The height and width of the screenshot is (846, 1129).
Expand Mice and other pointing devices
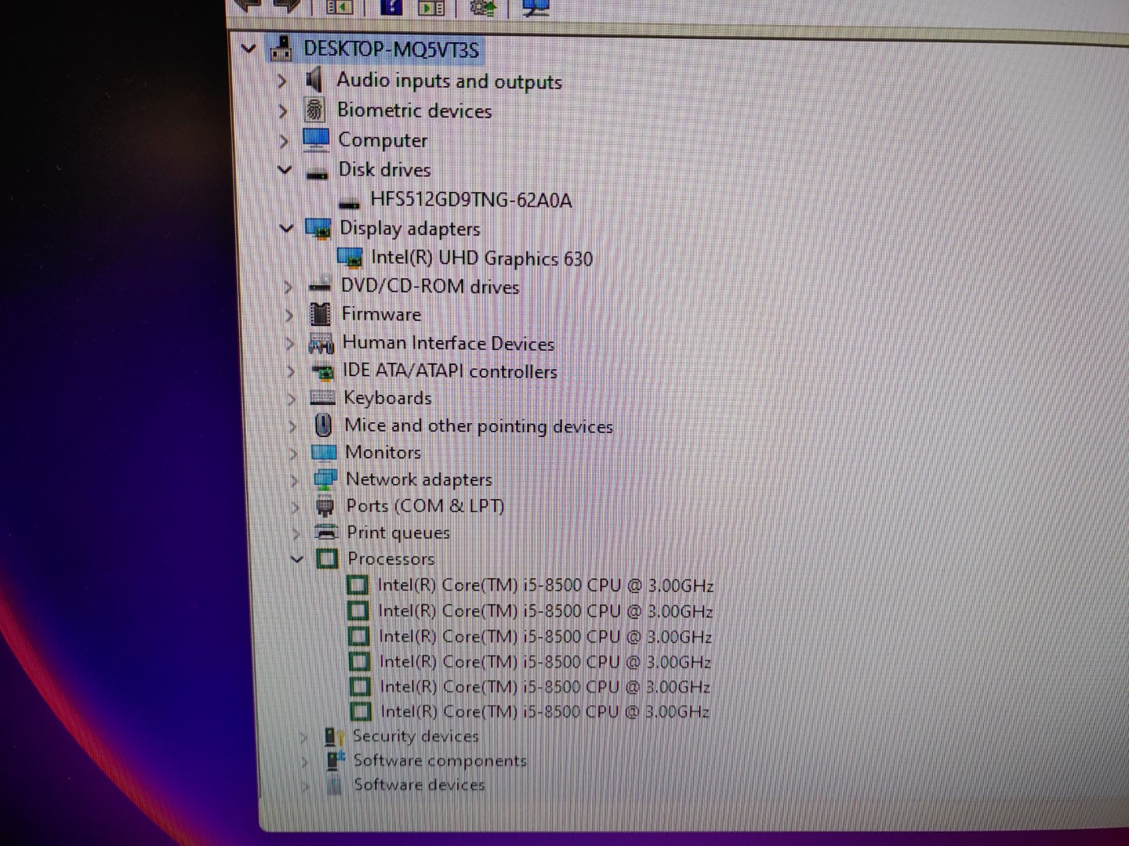(x=292, y=426)
